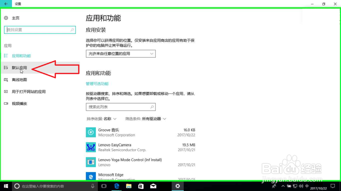Expand the filter 所有驱动器 dropdown
341x191 pixels.
coord(146,119)
